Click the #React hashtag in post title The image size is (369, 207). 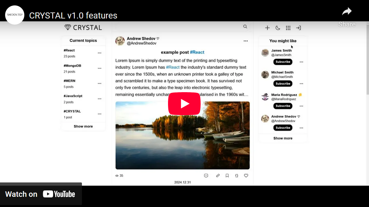[x=197, y=52]
